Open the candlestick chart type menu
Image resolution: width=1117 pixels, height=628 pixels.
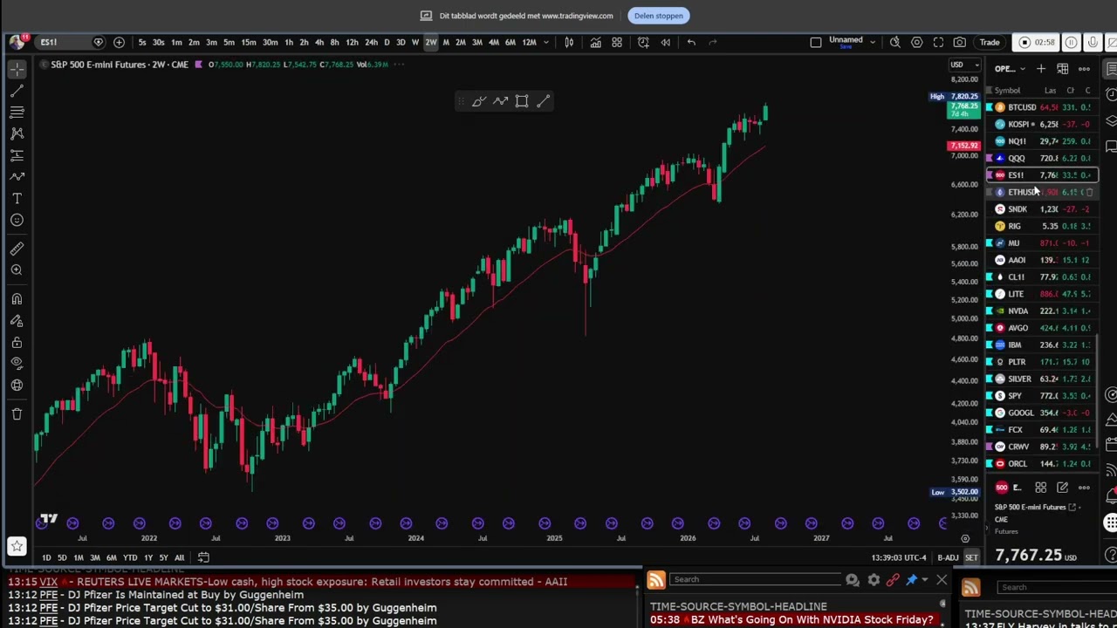(x=569, y=42)
